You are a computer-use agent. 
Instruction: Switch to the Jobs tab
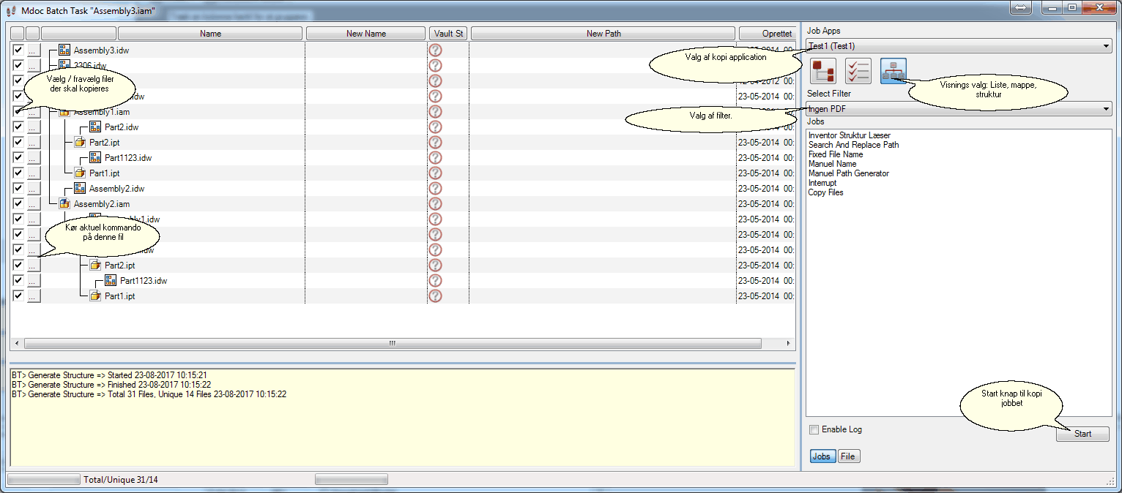822,456
